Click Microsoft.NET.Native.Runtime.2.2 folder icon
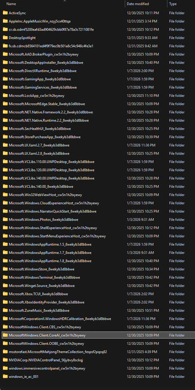Screen dimensions: 195x390 pos(5,120)
